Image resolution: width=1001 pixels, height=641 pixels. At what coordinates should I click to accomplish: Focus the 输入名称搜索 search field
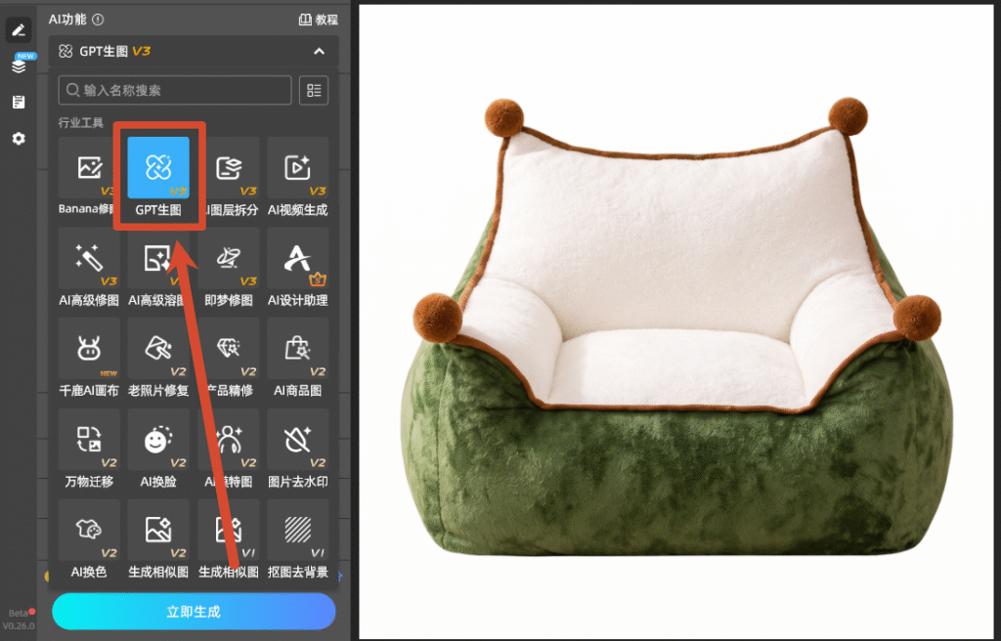[175, 90]
